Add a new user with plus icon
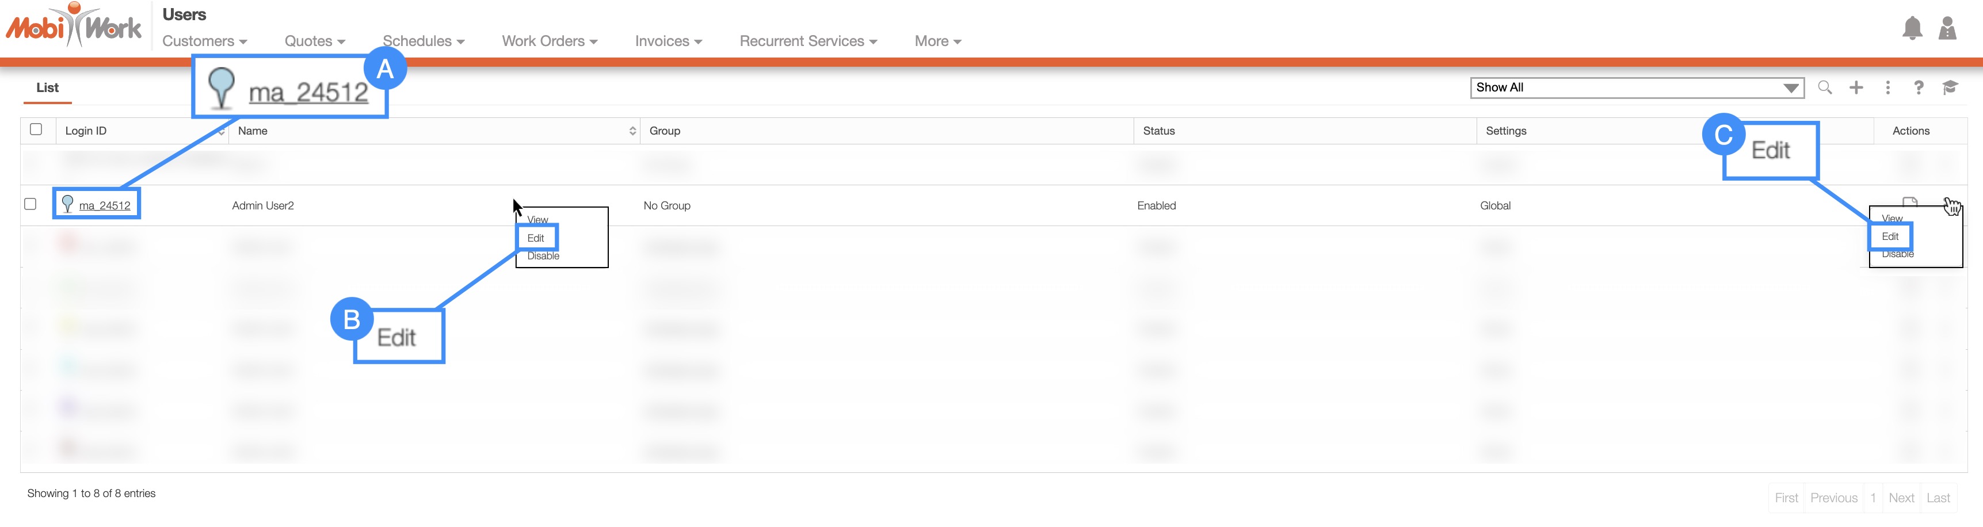The height and width of the screenshot is (527, 1983). (x=1856, y=87)
